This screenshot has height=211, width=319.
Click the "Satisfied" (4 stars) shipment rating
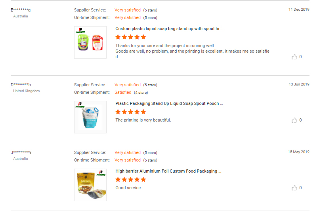click(123, 92)
